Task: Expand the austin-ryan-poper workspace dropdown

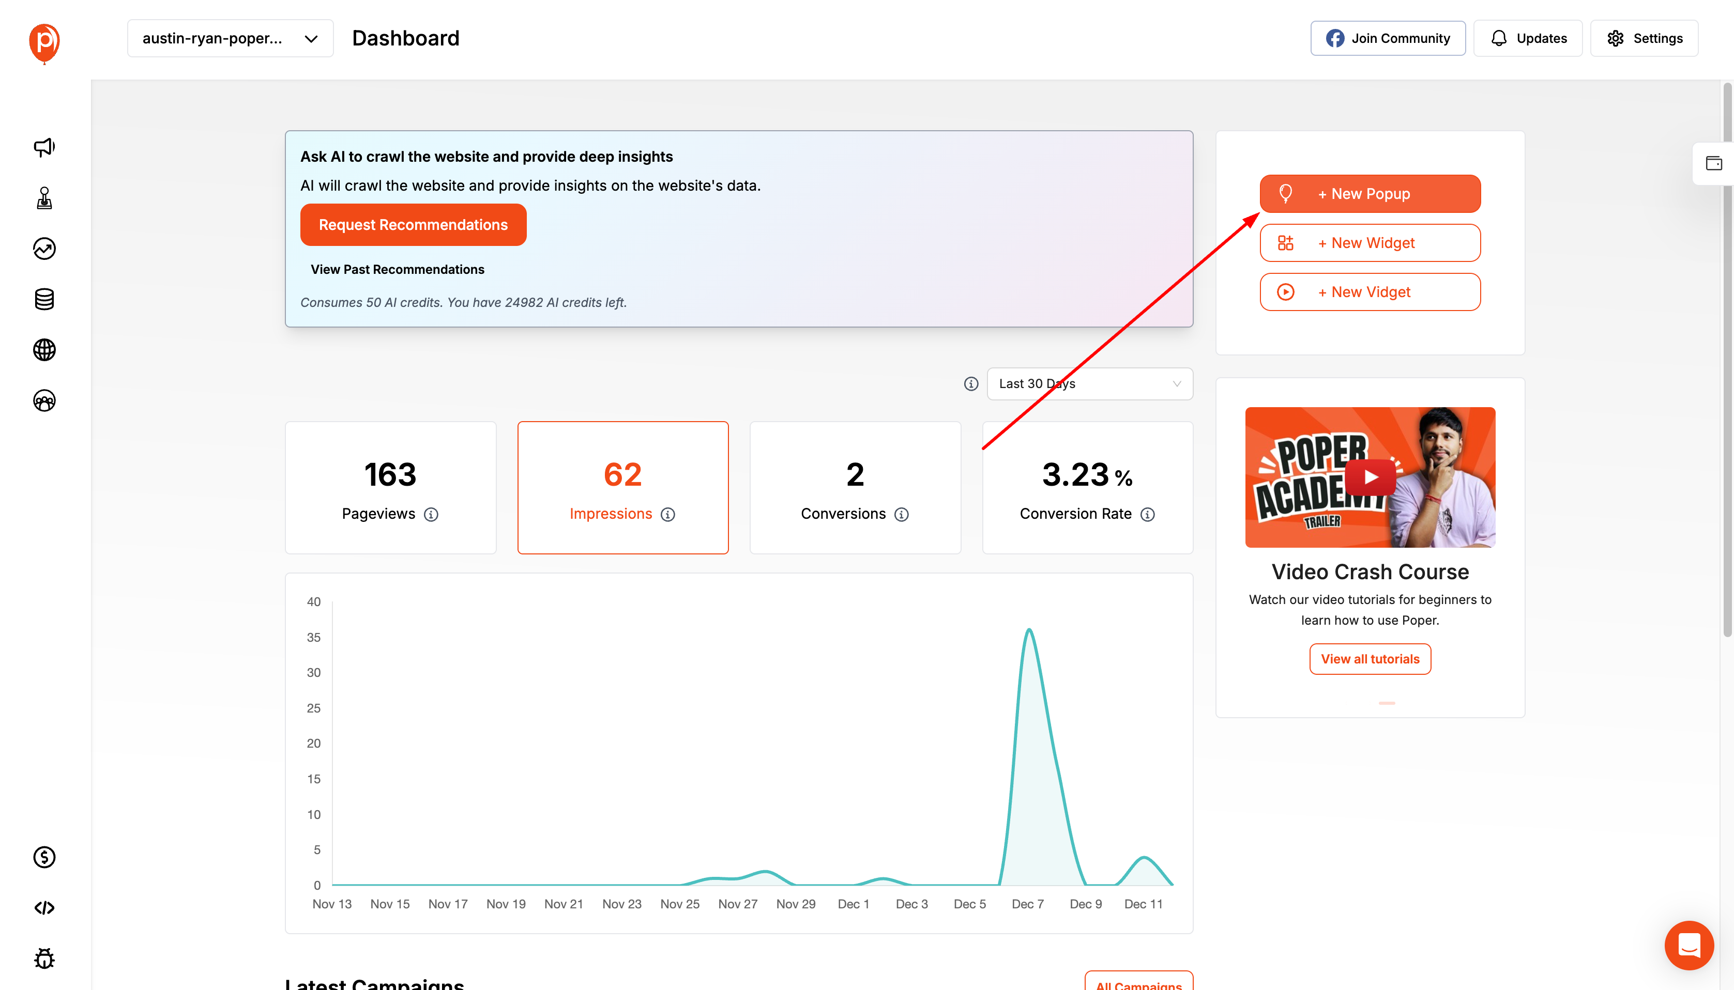Action: click(x=230, y=39)
